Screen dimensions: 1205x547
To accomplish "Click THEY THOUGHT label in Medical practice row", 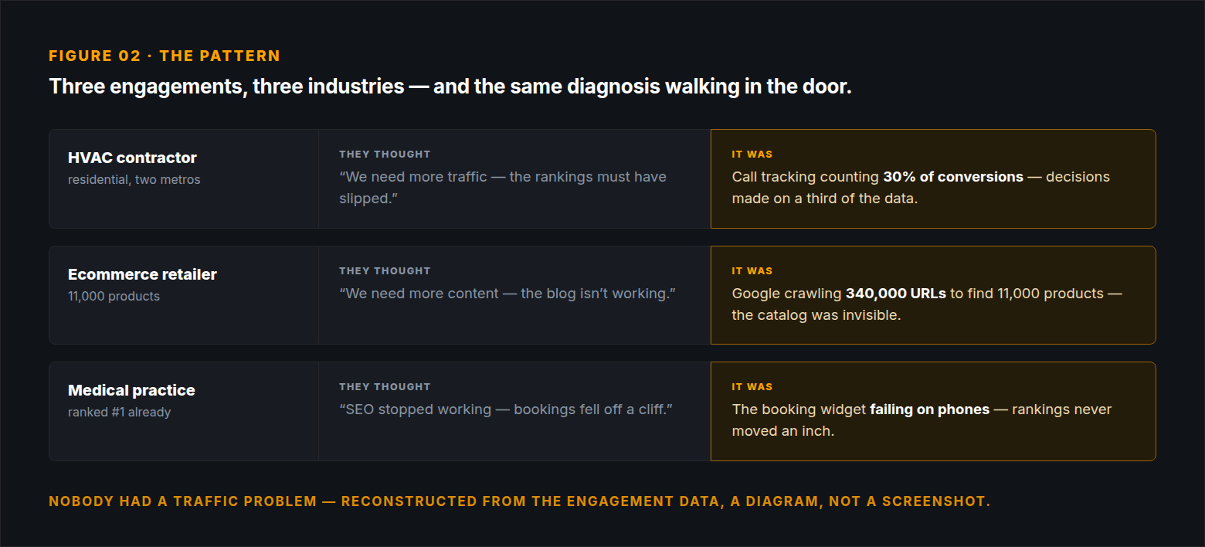I will (385, 387).
